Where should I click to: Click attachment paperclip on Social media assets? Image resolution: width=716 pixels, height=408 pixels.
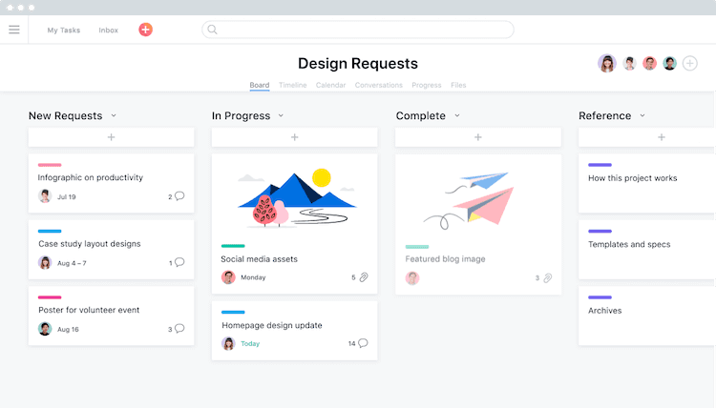point(364,277)
